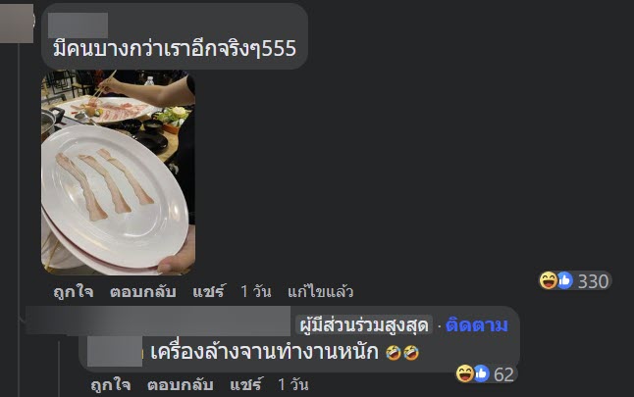Image resolution: width=634 pixels, height=397 pixels.
Task: Open the top commenter's profile avatar
Action: pyautogui.click(x=17, y=23)
